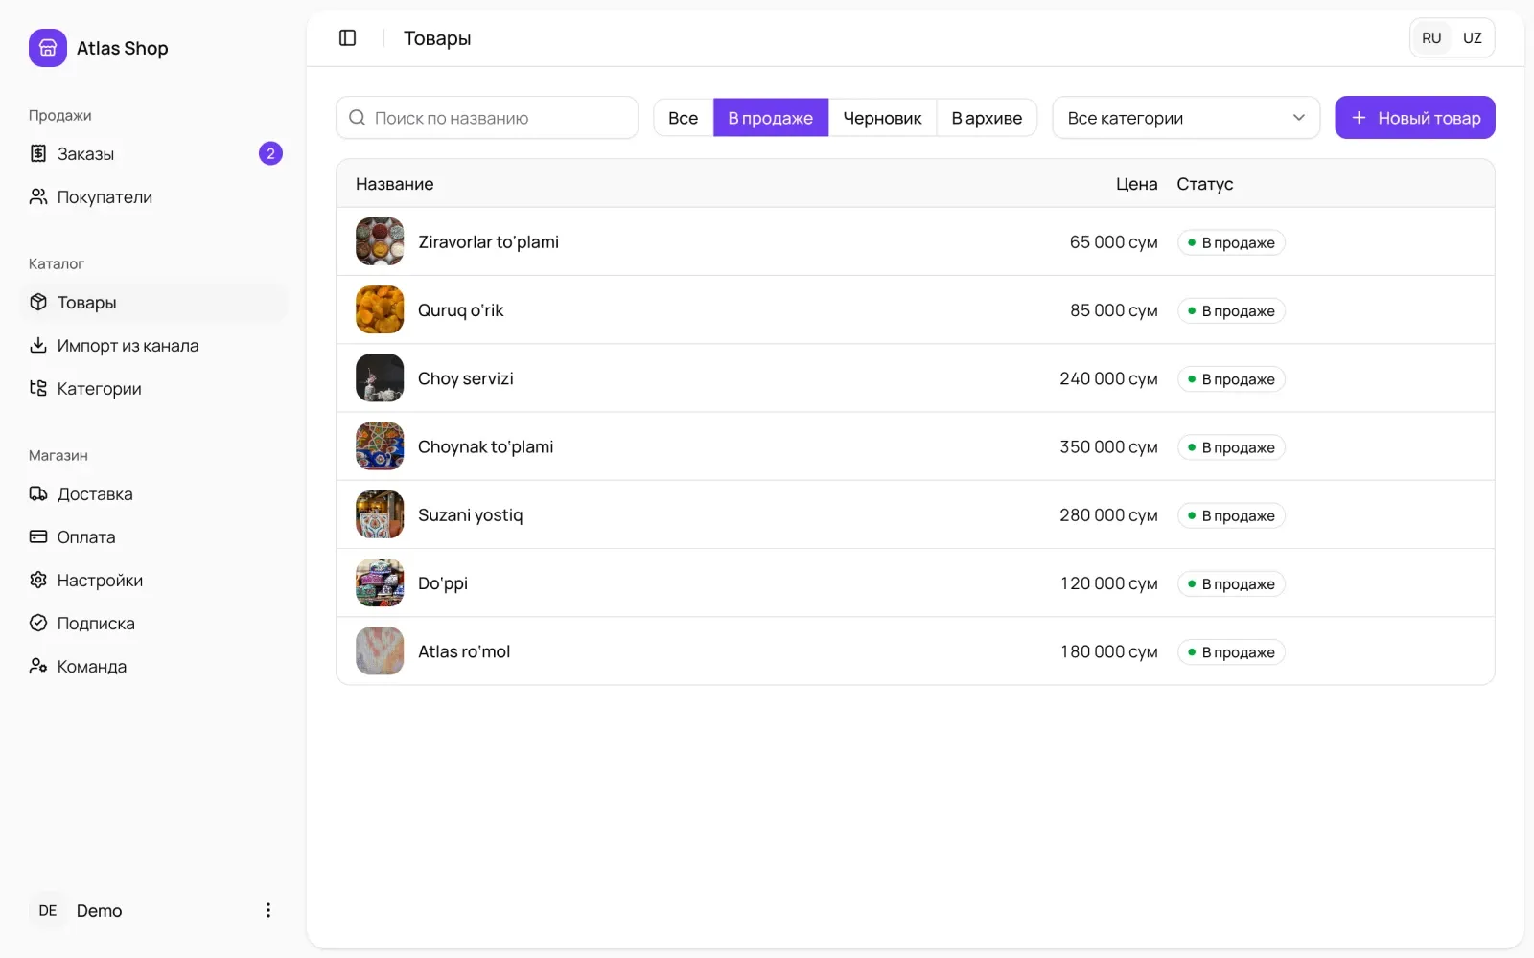The width and height of the screenshot is (1534, 958).
Task: Open the Команда section
Action: [153, 666]
